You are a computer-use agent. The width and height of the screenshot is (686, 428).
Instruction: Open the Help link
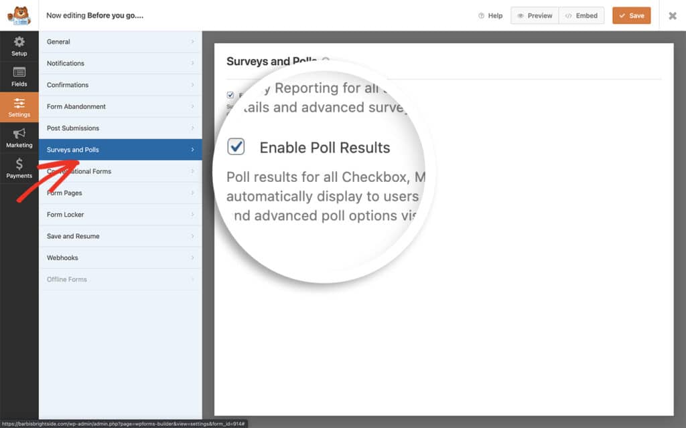pos(490,15)
